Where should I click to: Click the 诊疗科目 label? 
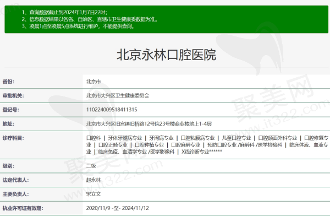pos(13,138)
